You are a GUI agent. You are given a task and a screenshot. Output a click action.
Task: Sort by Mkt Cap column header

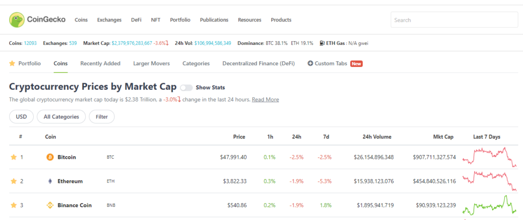(443, 137)
